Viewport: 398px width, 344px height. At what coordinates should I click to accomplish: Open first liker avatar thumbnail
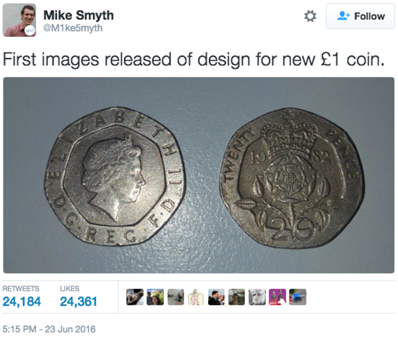(x=135, y=297)
